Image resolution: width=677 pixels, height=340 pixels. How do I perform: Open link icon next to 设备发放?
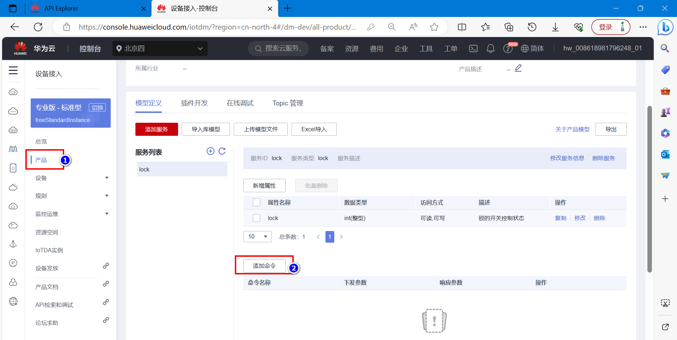click(x=106, y=266)
